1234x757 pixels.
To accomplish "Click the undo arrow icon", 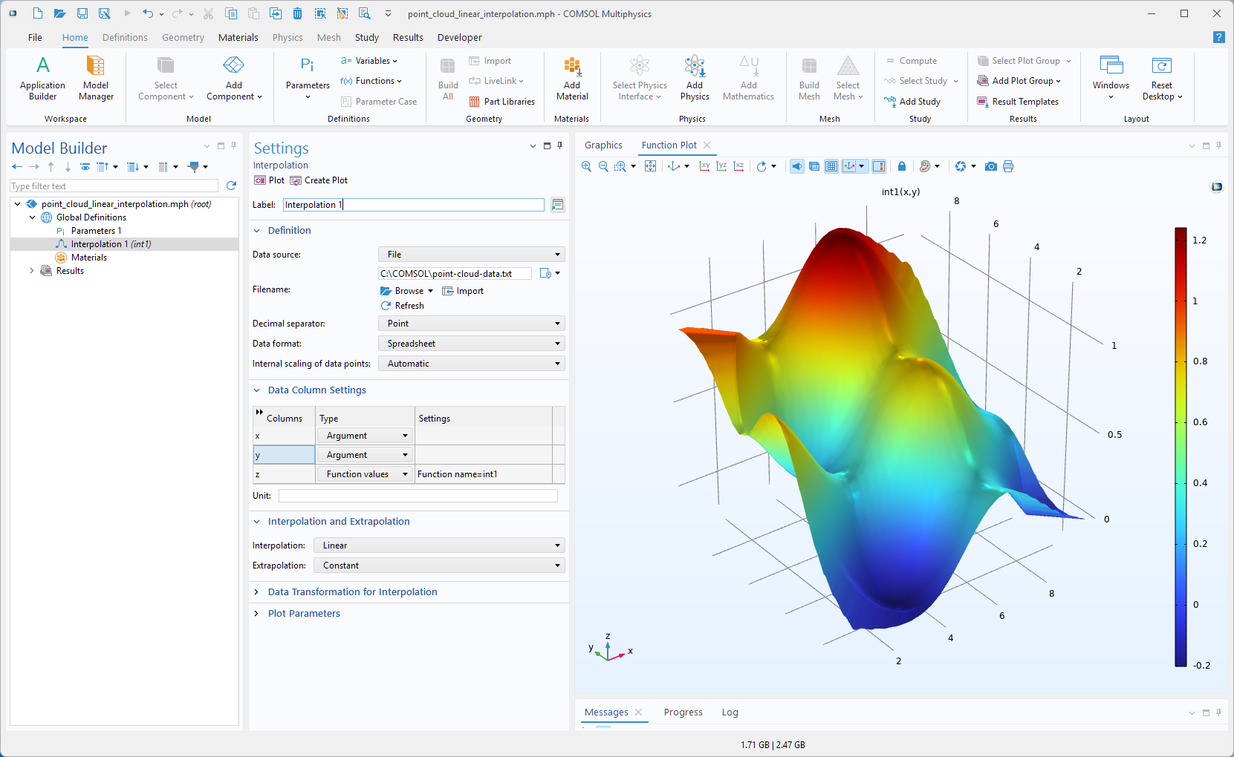I will pyautogui.click(x=148, y=13).
